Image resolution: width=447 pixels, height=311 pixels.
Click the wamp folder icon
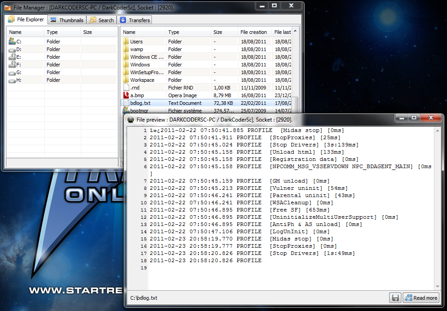(126, 49)
